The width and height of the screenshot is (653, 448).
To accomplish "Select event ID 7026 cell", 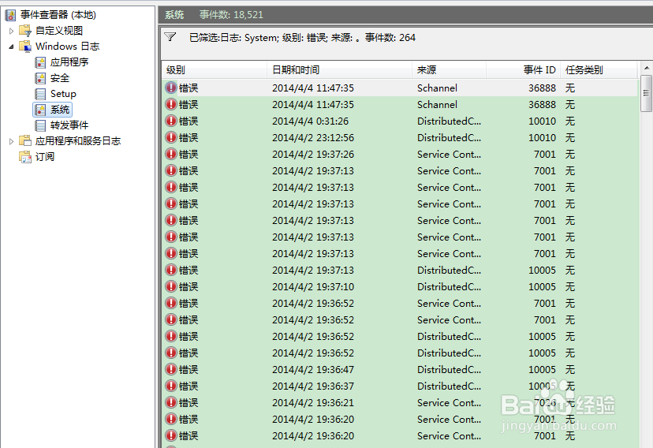I will click(545, 402).
